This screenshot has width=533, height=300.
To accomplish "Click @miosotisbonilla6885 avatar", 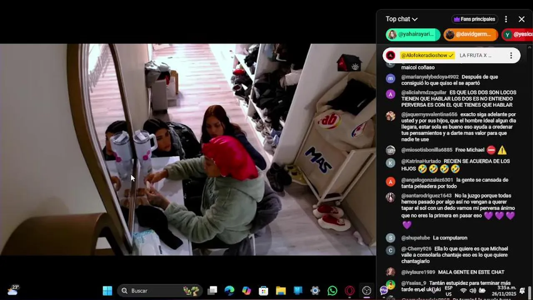I will pyautogui.click(x=390, y=150).
